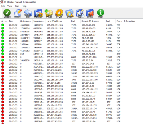Open the View menu
Image resolution: width=143 pixels, height=124 pixels.
[10, 6]
